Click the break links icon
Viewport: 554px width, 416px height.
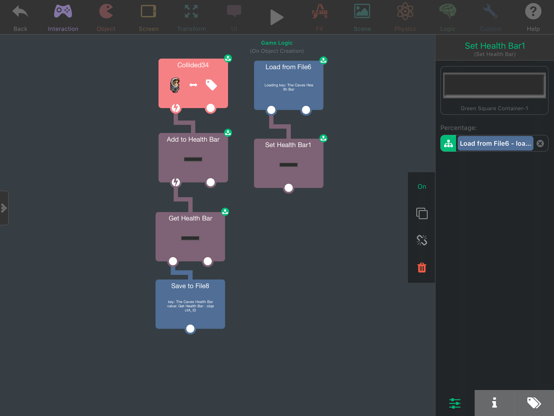(x=422, y=240)
